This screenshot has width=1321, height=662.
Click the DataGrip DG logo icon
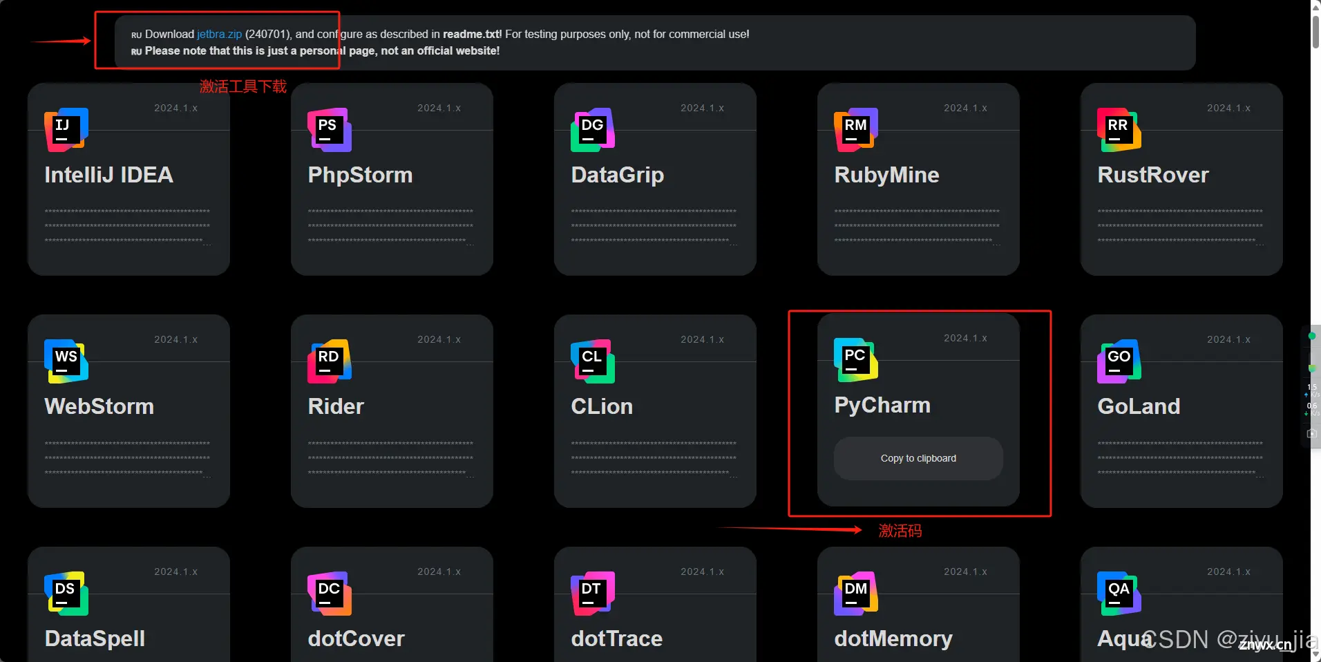(593, 130)
